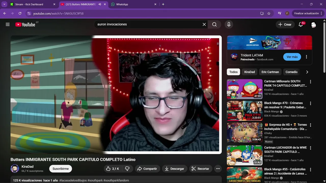The height and width of the screenshot is (183, 326).
Task: Start voice search with microphone icon
Action: (229, 24)
